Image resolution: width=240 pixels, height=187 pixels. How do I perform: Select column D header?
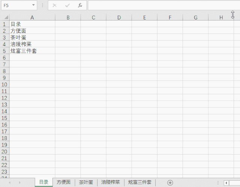(x=119, y=18)
